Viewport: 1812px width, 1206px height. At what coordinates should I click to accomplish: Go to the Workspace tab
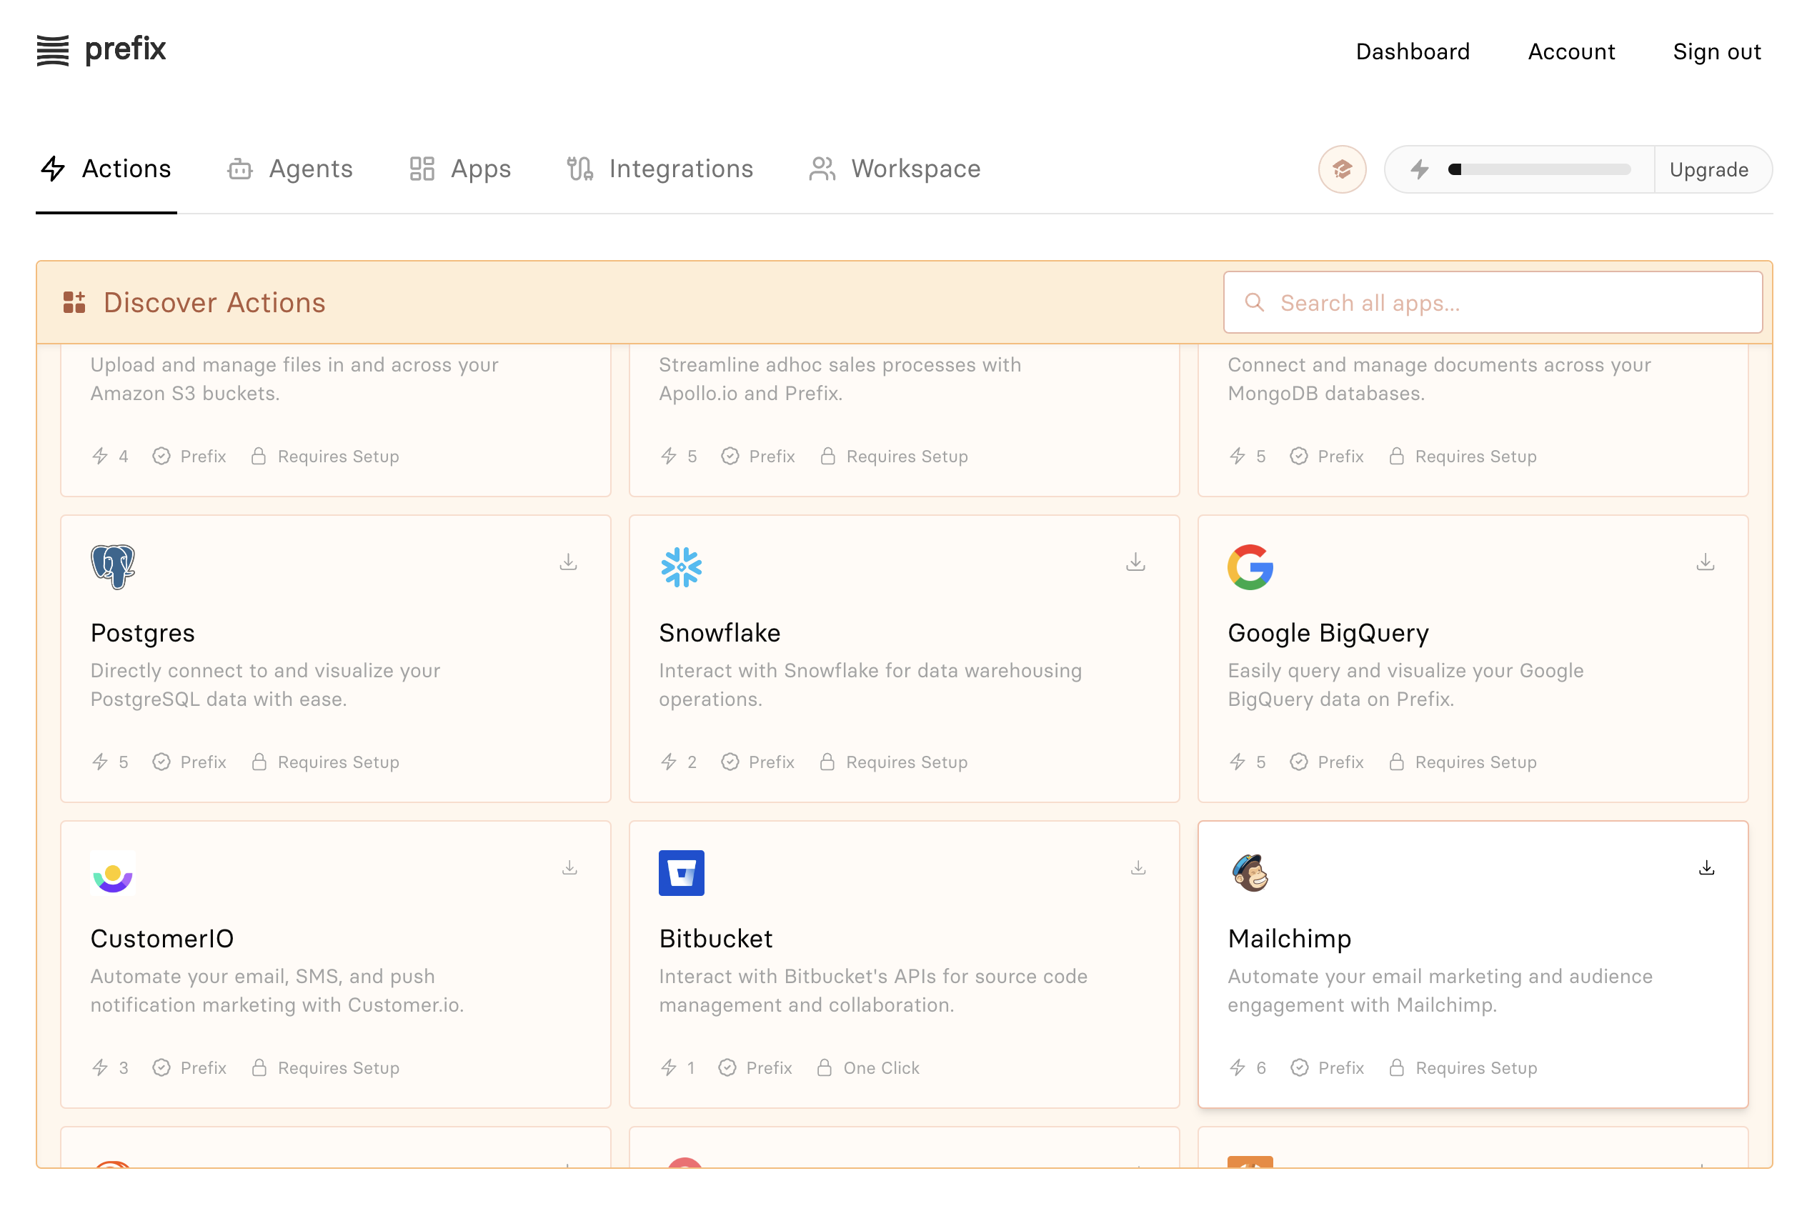point(895,169)
